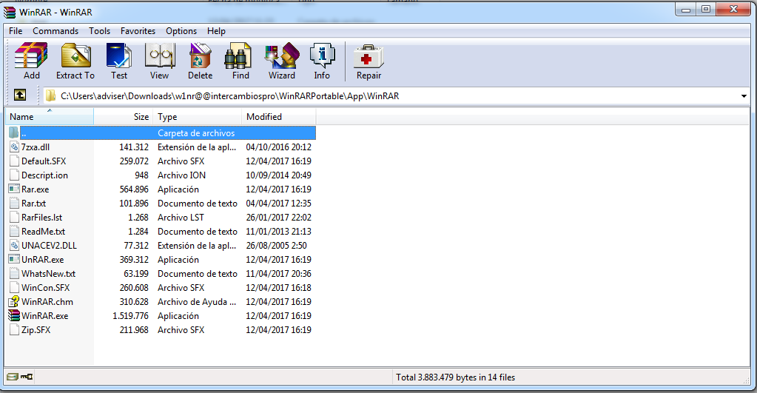Open the File menu

tap(16, 31)
